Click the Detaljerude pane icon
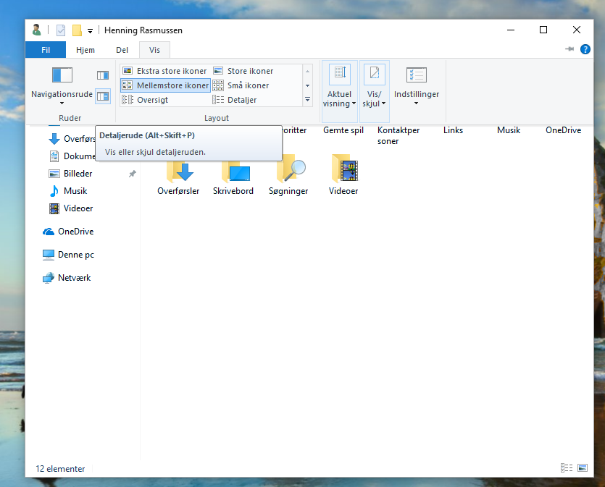 pyautogui.click(x=102, y=96)
